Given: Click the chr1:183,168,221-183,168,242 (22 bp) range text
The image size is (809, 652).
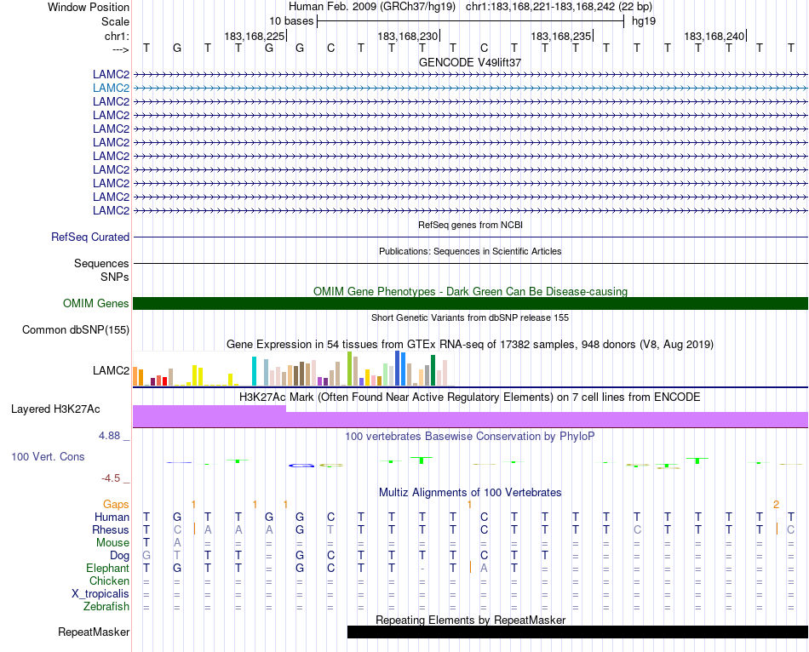Looking at the screenshot, I should click(x=559, y=7).
